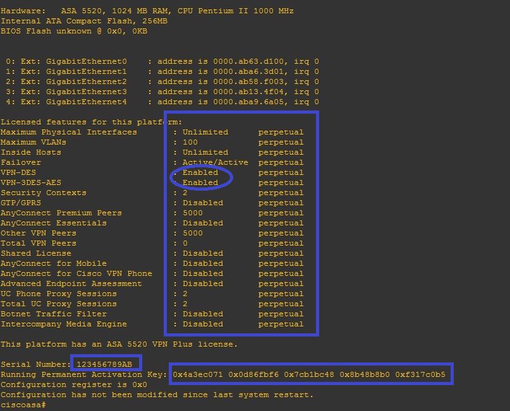Click perpetual in the Intercompany Media Engine row
Screen dimensions: 510x411
coord(281,324)
